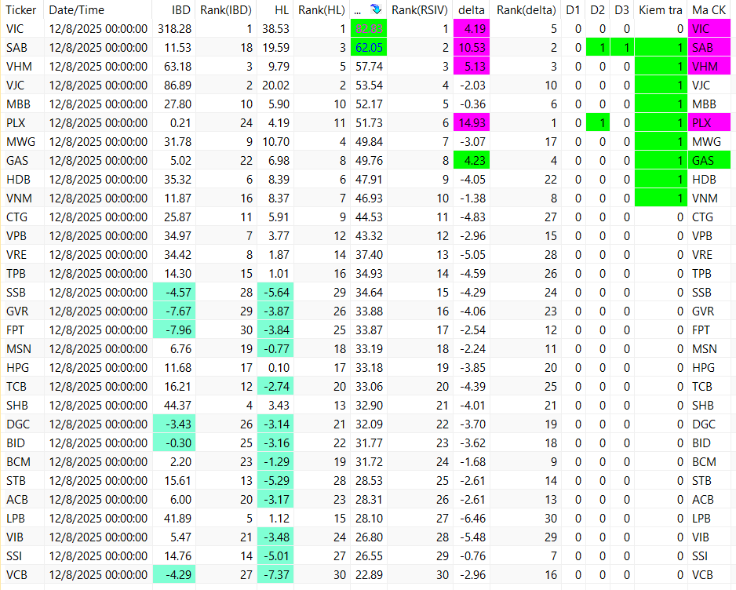Viewport: 736px width, 590px height.
Task: Click the green 82.83 value in VIC row
Action: coord(369,29)
